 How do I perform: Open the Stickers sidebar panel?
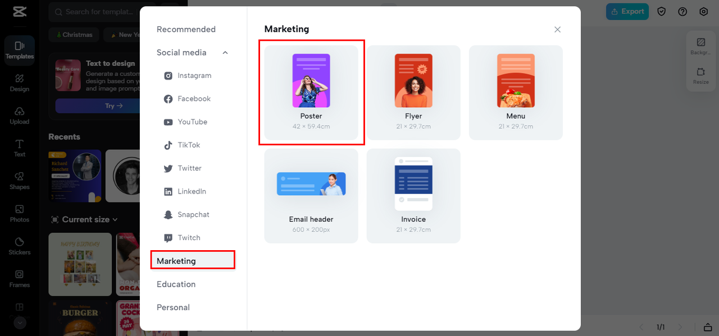point(20,246)
